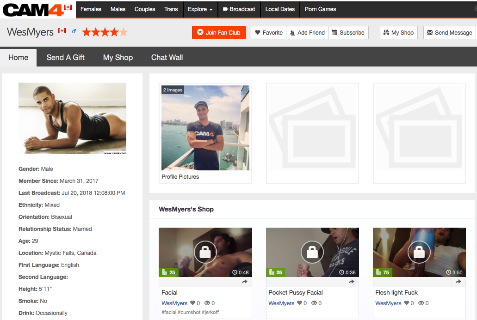Click the Add Friend person icon

(x=292, y=32)
